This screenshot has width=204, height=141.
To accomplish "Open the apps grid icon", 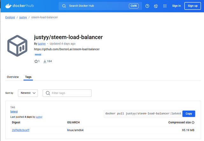I will point(165,6).
